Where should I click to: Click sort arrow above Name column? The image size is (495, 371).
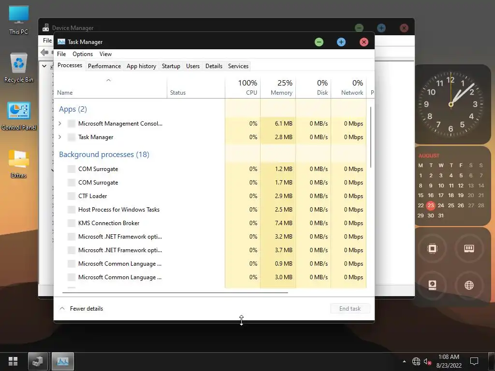[x=108, y=80]
